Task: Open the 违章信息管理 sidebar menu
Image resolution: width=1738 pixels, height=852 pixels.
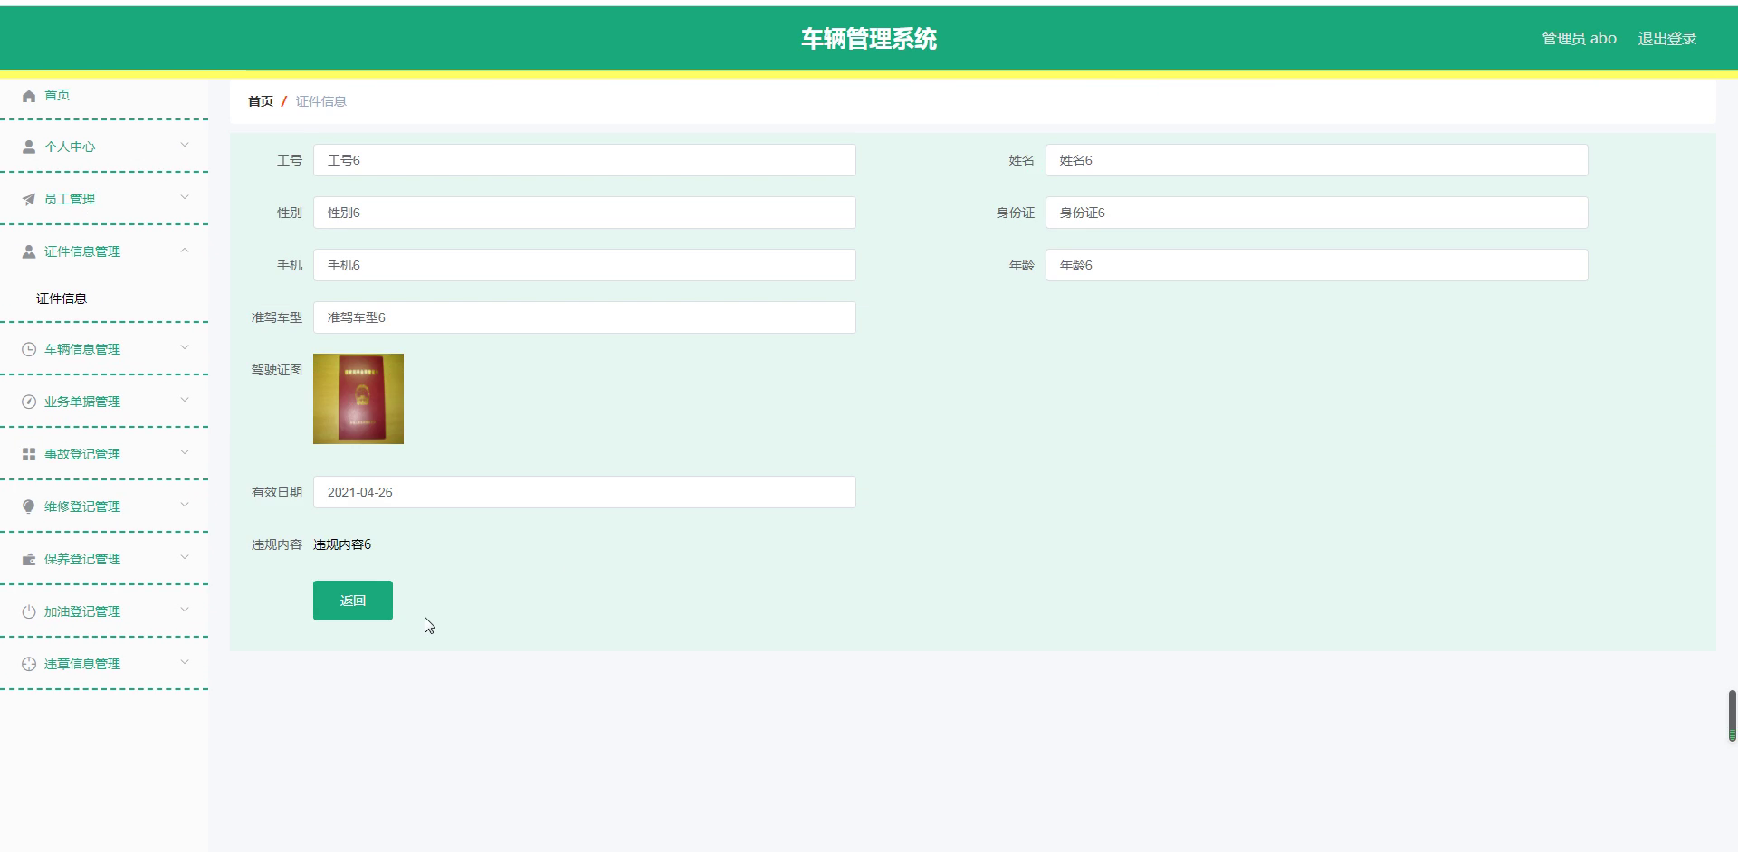Action: click(x=104, y=664)
